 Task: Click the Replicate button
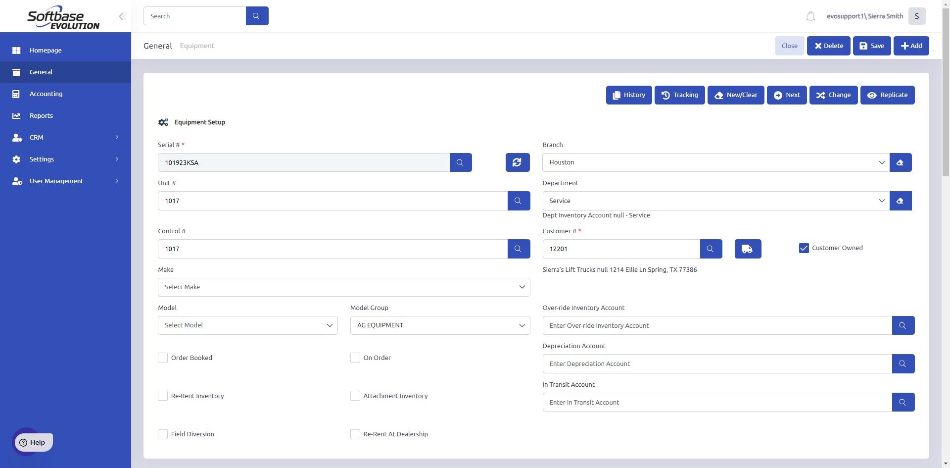click(887, 95)
